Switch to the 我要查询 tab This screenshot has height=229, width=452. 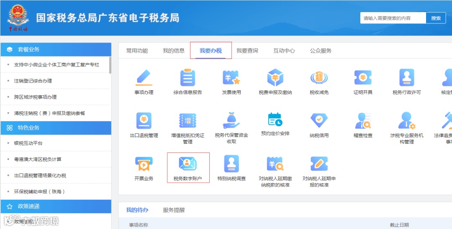point(247,51)
